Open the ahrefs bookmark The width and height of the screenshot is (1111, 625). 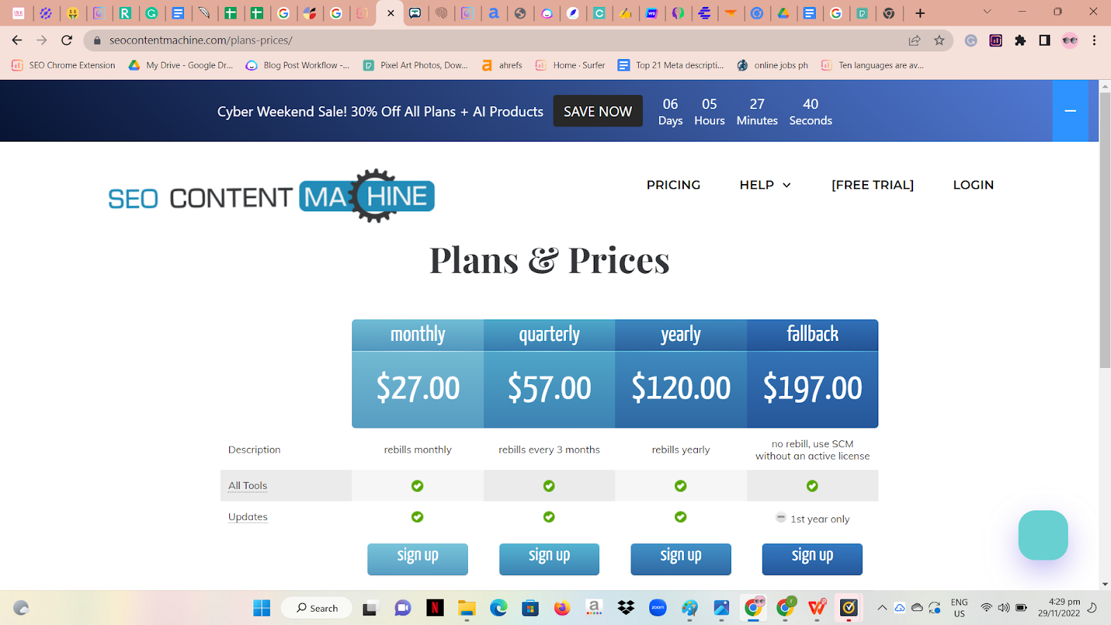pyautogui.click(x=502, y=65)
